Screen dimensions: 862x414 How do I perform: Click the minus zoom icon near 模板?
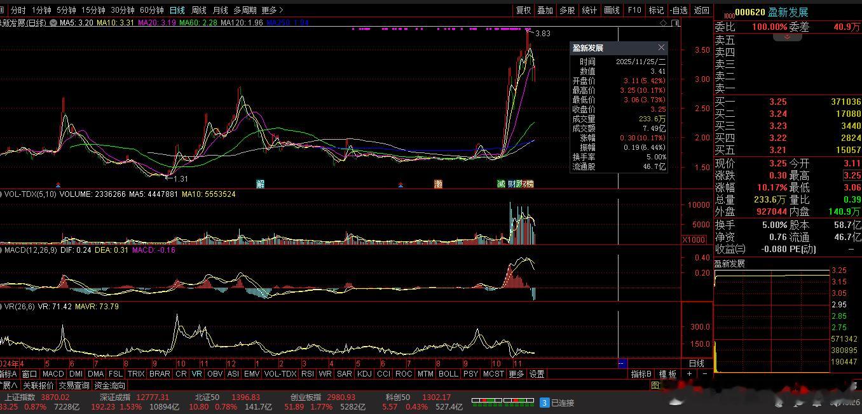click(705, 374)
